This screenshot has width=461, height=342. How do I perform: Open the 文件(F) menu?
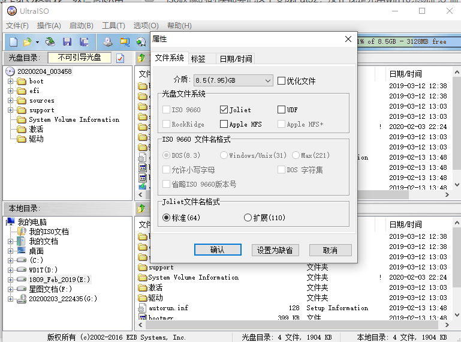click(x=17, y=26)
